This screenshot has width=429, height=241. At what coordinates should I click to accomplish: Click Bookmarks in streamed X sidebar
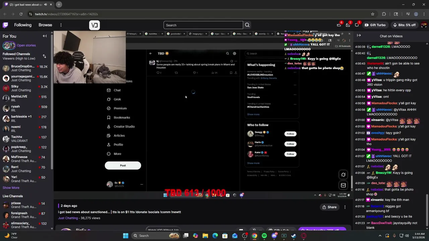(x=119, y=117)
